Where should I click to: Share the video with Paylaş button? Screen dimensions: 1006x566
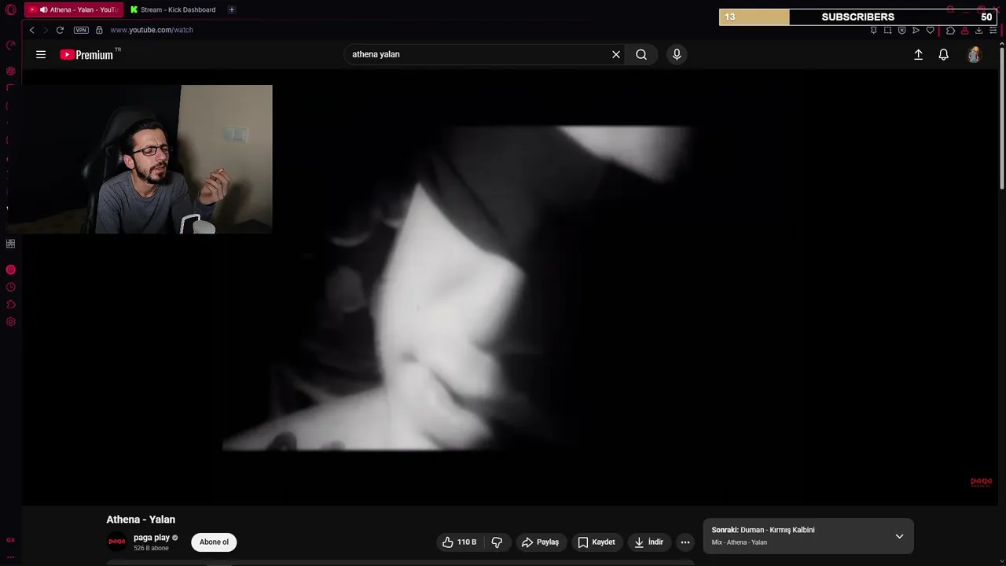pos(540,542)
